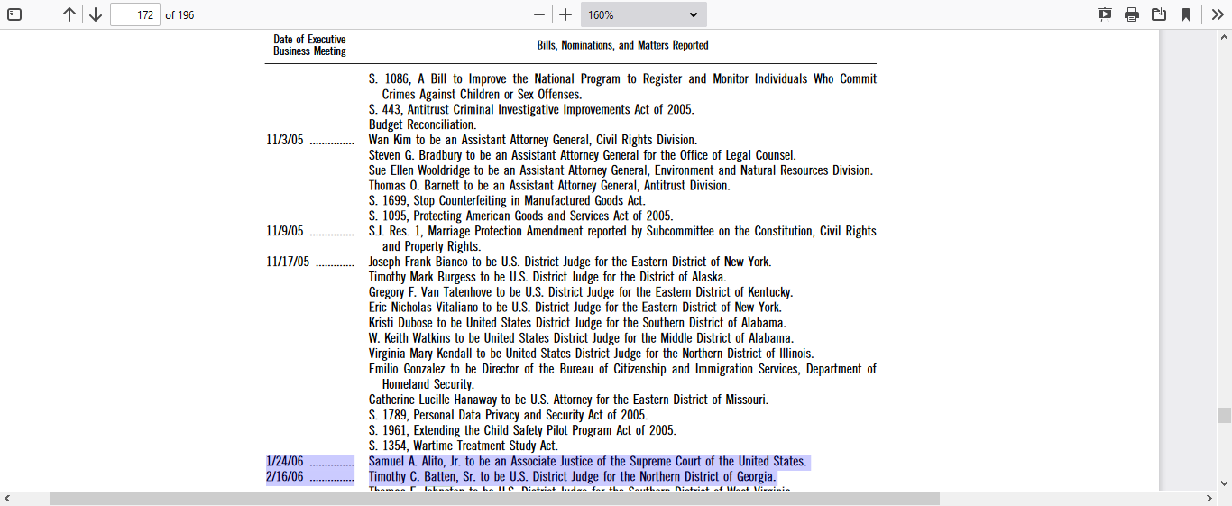This screenshot has width=1232, height=506.
Task: Click 'S. 1354, Wartime Treatment Study Act' line
Action: pos(464,446)
